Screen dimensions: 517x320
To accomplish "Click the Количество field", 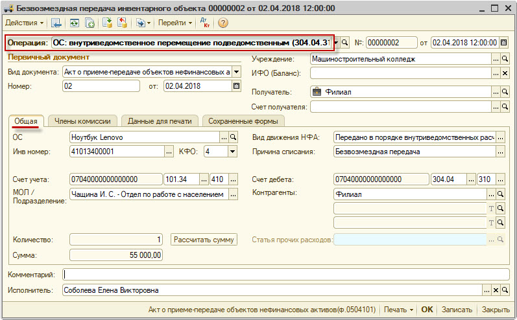I will 116,240.
